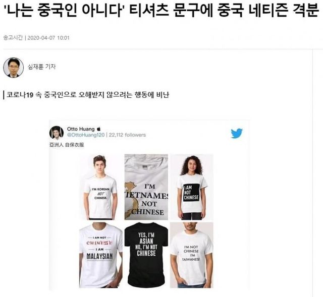Open the article headline about T-shirt slogans
The width and height of the screenshot is (323, 297).
point(161,10)
